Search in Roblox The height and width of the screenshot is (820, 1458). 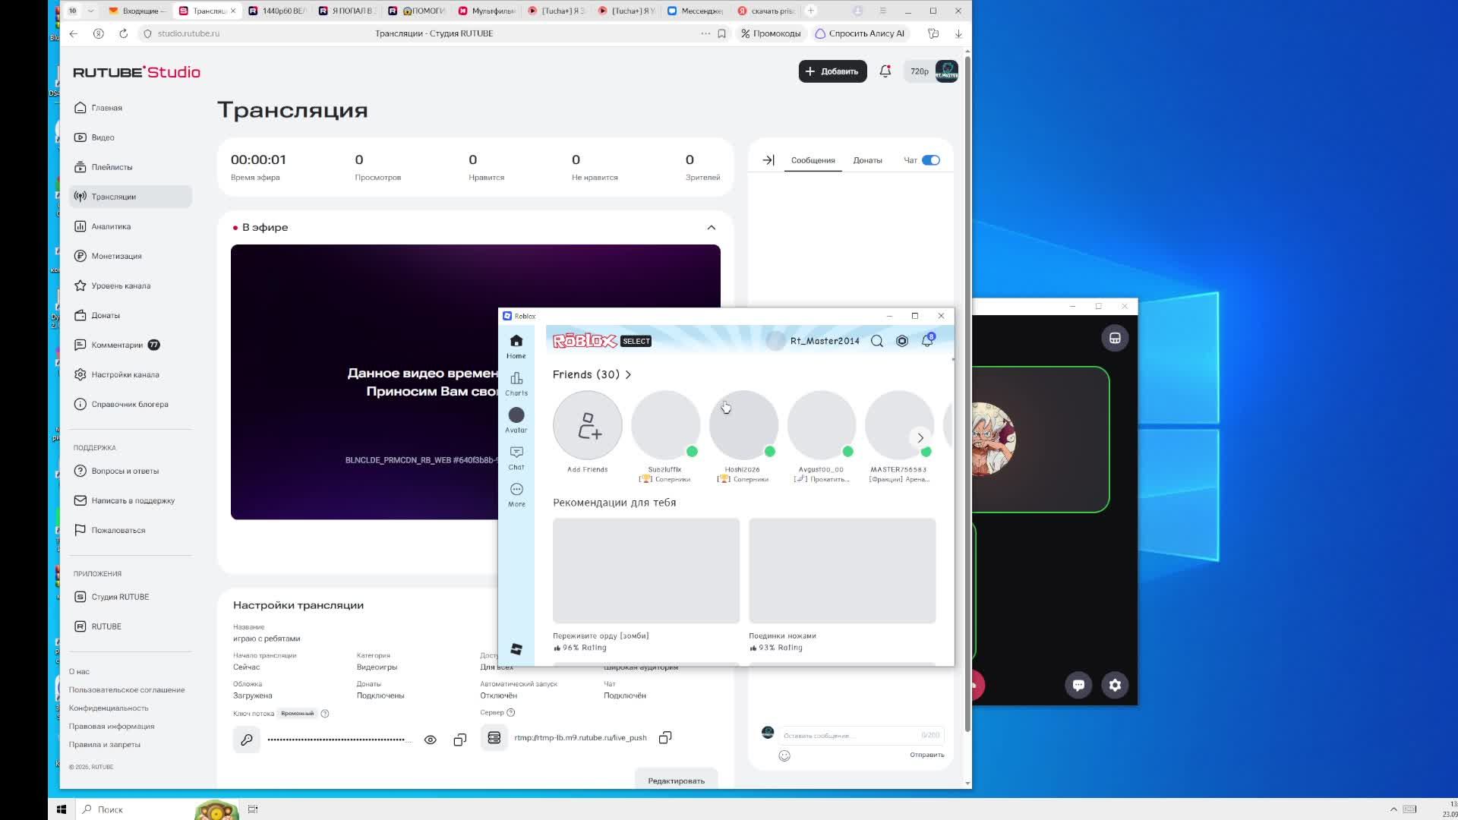pyautogui.click(x=877, y=341)
